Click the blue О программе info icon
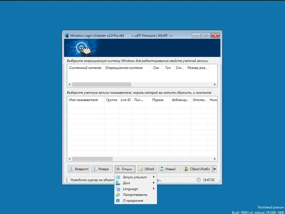Screen dimensions: 285x214 [118, 200]
